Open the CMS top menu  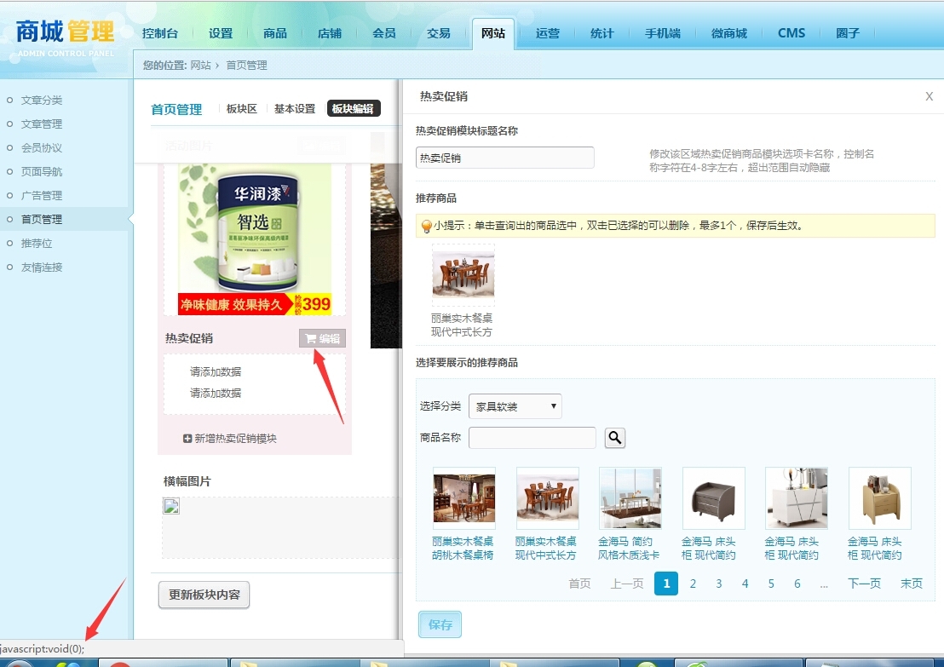[x=791, y=34]
